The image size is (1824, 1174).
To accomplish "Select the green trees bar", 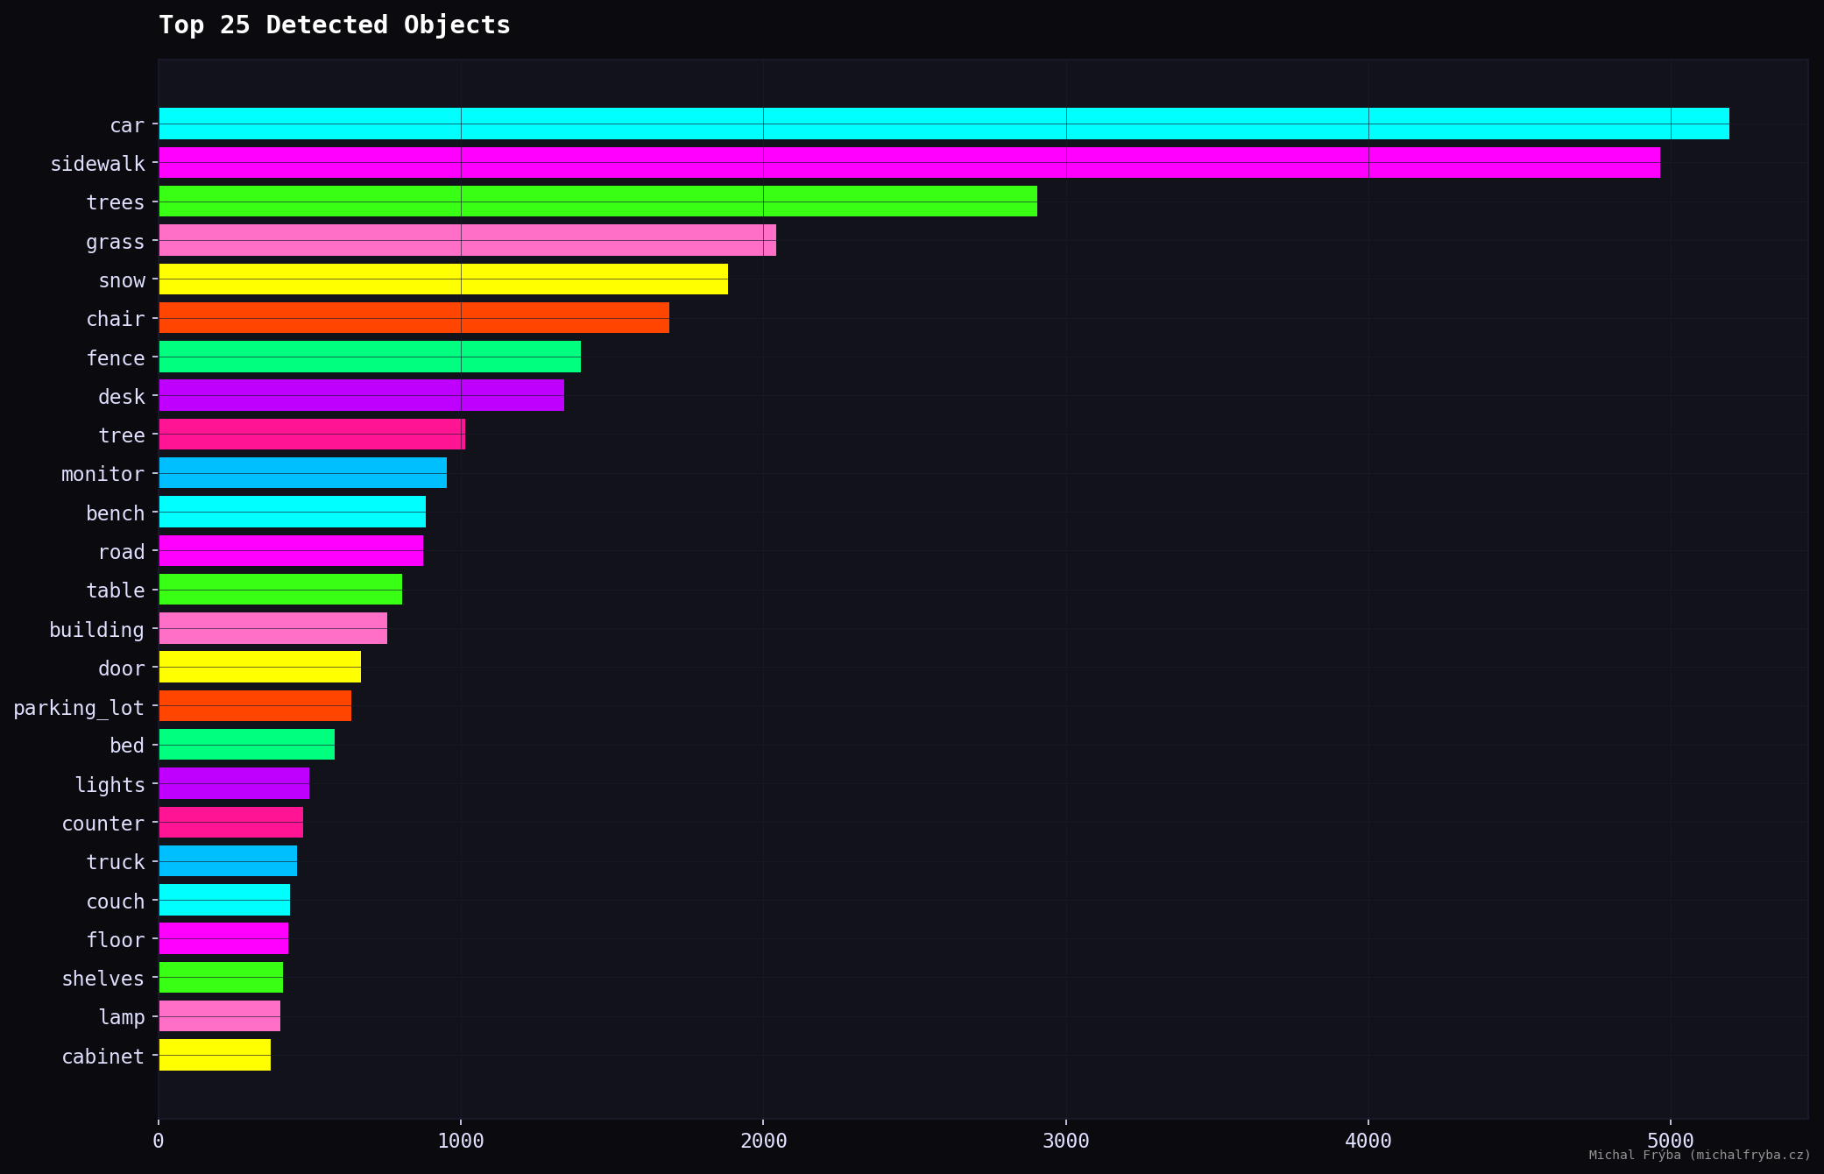I will pos(597,202).
